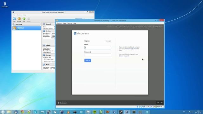Open Machine menu in the Chrome OS window
This screenshot has width=203, height=114.
click(59, 23)
